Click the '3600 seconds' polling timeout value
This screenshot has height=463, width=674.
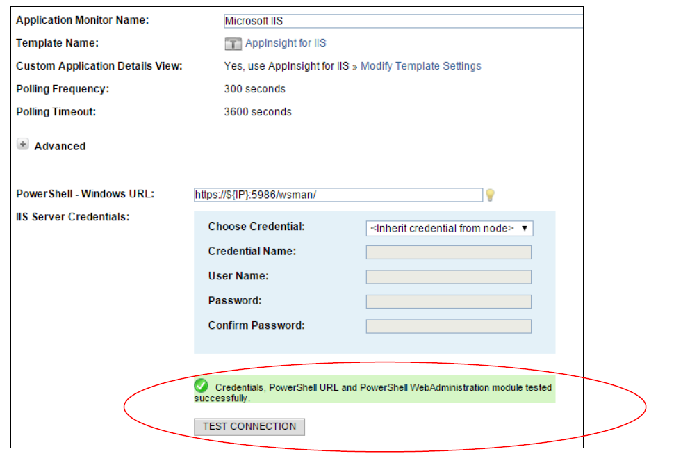[x=258, y=112]
